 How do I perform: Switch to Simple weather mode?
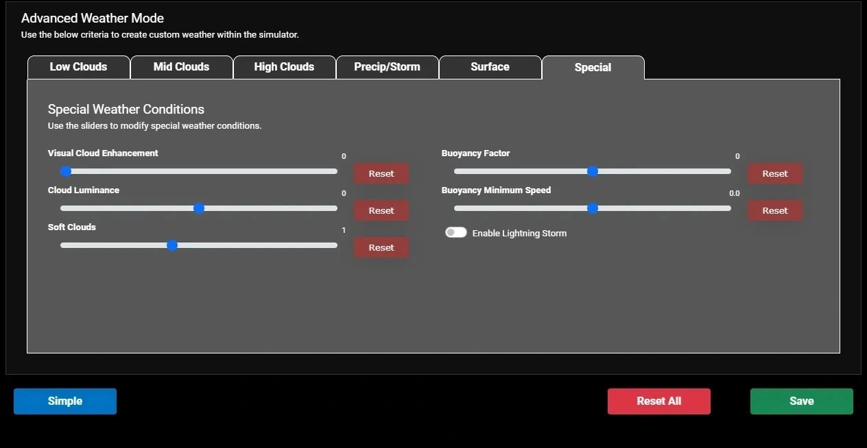click(x=65, y=401)
